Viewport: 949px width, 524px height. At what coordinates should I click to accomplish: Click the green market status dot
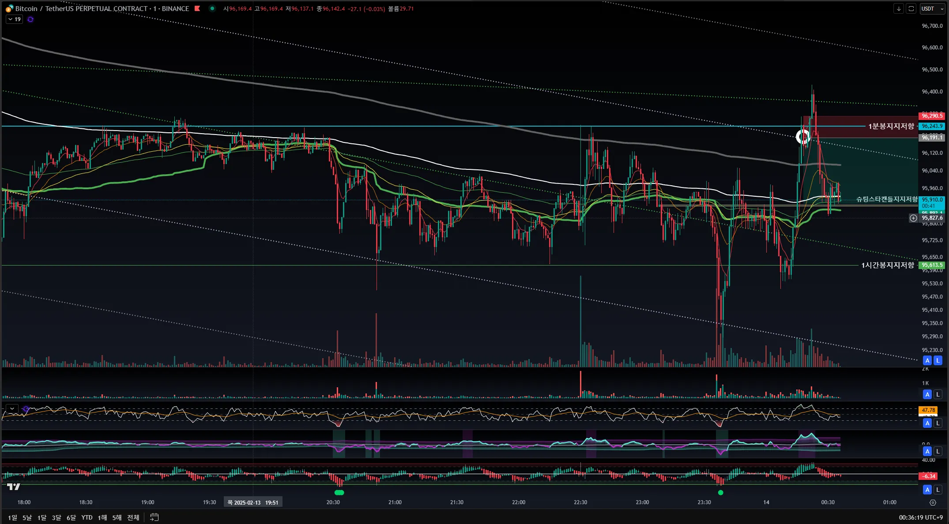(x=212, y=8)
